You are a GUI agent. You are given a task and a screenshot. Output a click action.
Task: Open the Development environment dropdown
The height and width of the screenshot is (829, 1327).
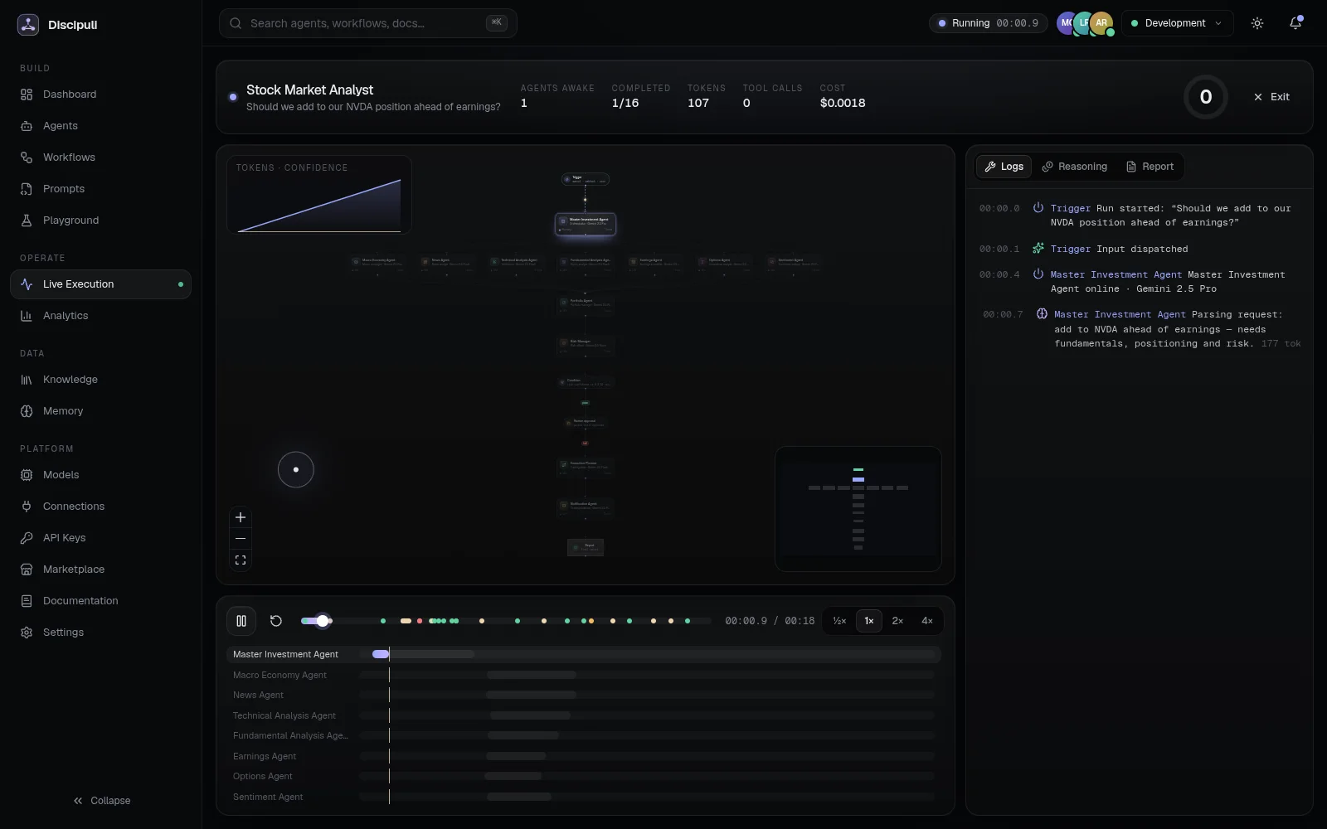pyautogui.click(x=1177, y=23)
